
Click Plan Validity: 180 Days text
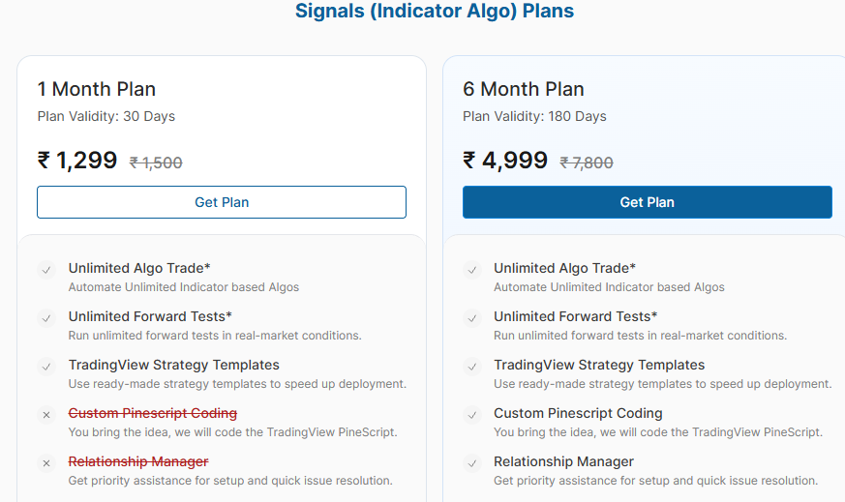click(534, 116)
